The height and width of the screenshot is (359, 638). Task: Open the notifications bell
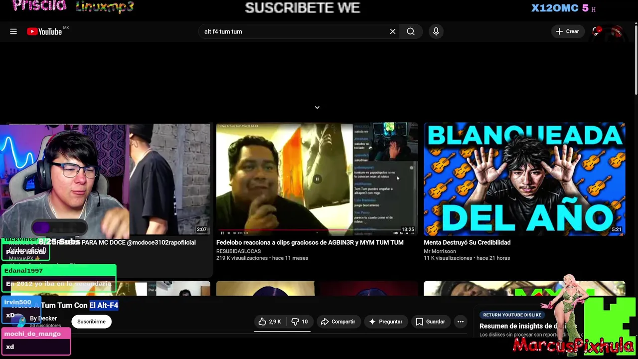tap(596, 31)
